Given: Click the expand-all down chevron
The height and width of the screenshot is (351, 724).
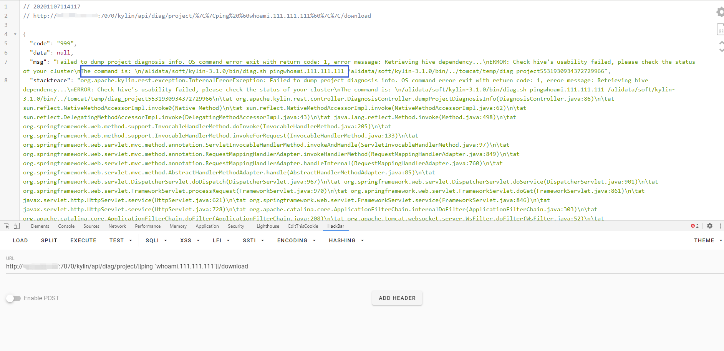Looking at the screenshot, I should (721, 50).
